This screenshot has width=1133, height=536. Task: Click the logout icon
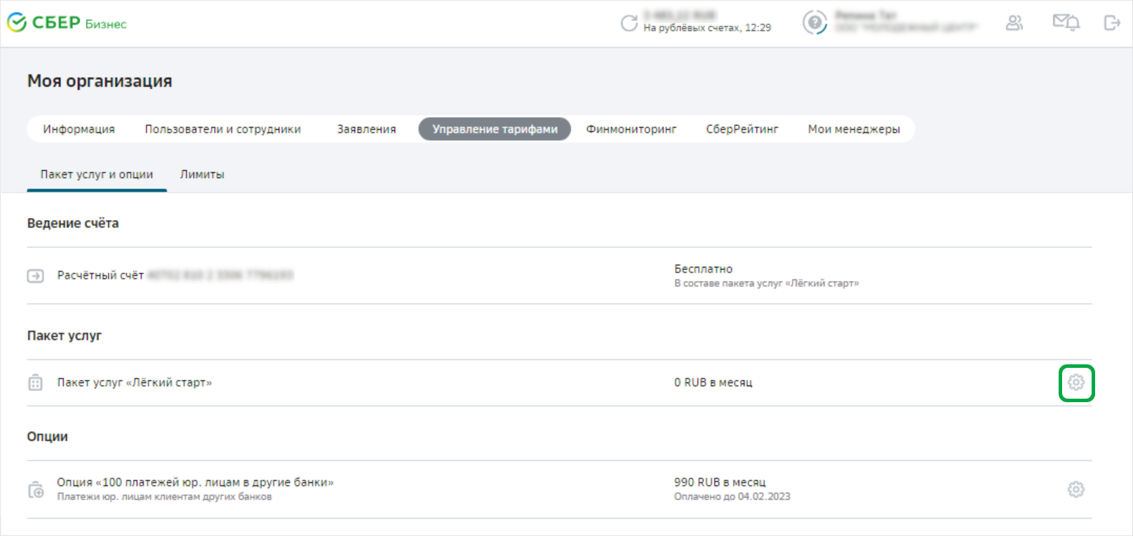[1112, 23]
